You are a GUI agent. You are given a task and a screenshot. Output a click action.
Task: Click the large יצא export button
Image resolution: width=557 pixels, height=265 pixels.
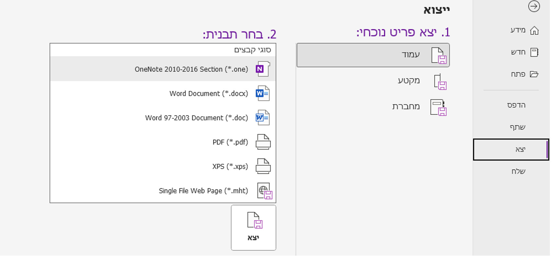click(x=254, y=228)
